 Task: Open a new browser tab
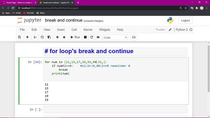tap(78, 3)
